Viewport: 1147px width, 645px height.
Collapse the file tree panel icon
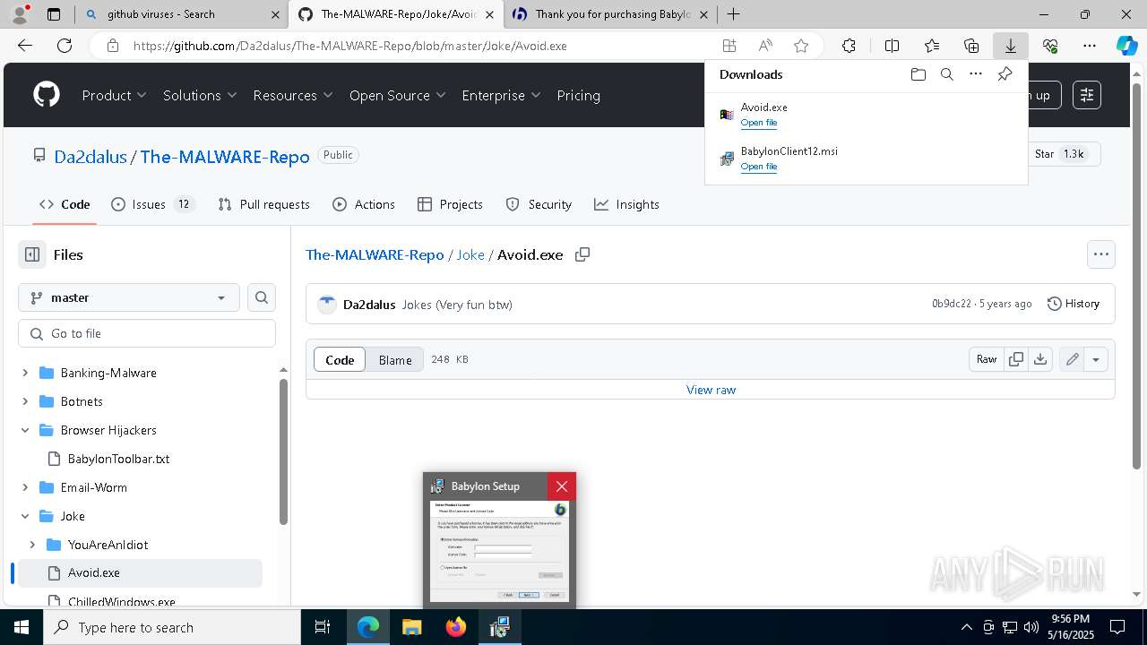pos(32,254)
